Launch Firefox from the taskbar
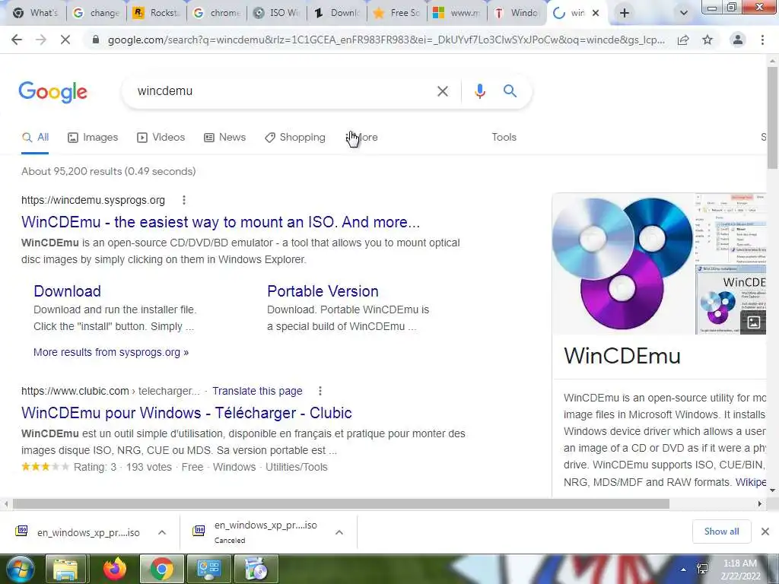This screenshot has width=779, height=584. point(115,569)
